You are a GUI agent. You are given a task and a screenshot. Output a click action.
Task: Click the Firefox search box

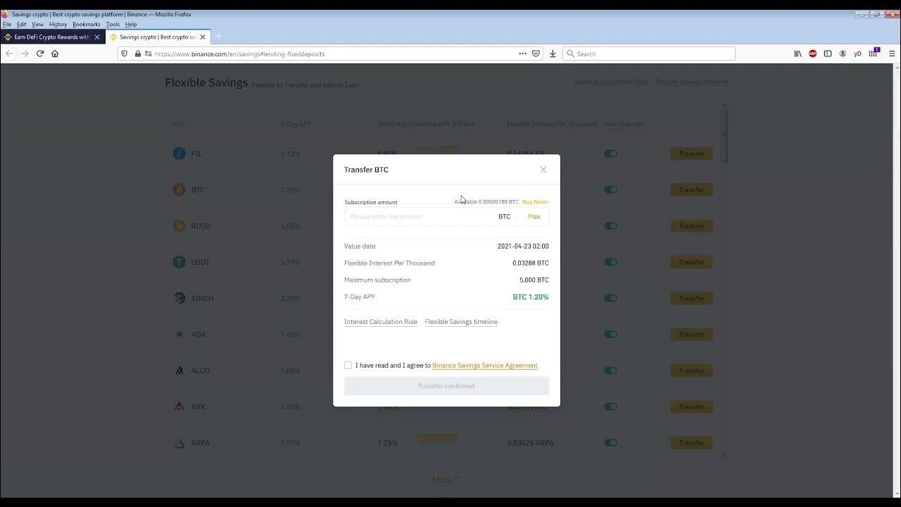[x=649, y=54]
